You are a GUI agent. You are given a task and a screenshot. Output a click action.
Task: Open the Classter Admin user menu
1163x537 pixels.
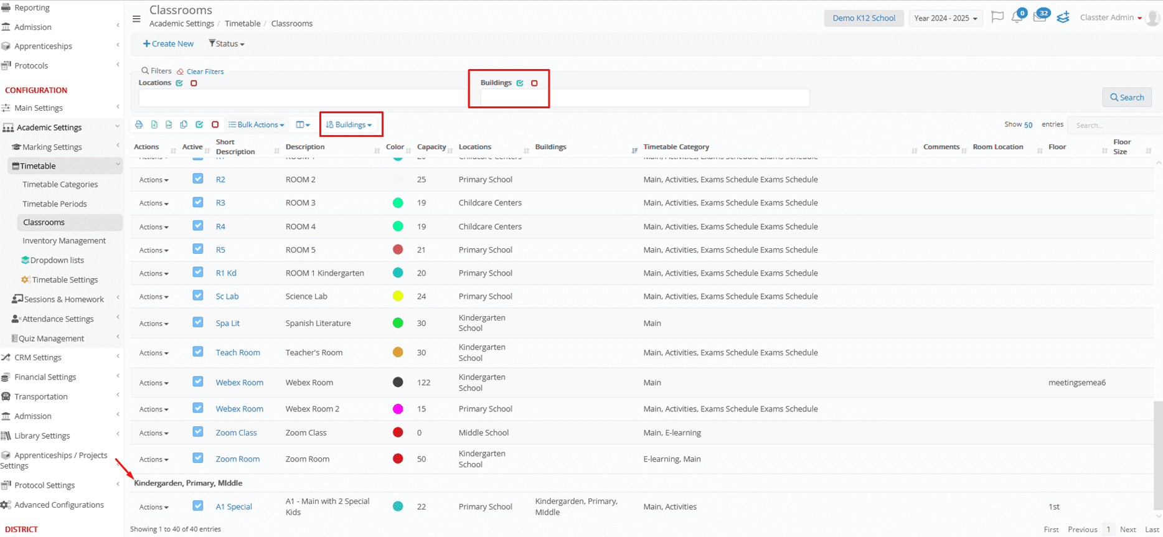[x=1111, y=17]
